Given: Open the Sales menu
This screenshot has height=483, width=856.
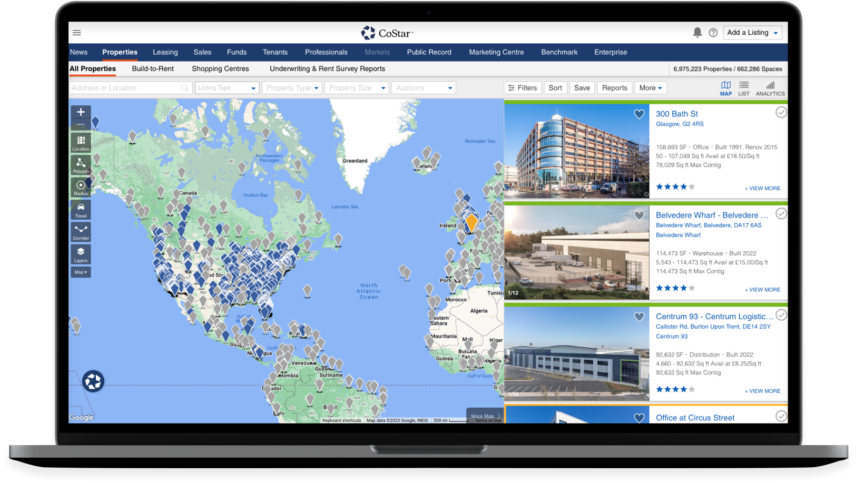Looking at the screenshot, I should [202, 52].
